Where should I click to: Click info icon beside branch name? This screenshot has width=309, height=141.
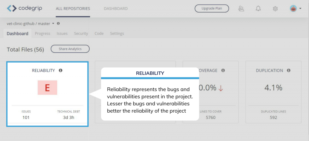58,23
